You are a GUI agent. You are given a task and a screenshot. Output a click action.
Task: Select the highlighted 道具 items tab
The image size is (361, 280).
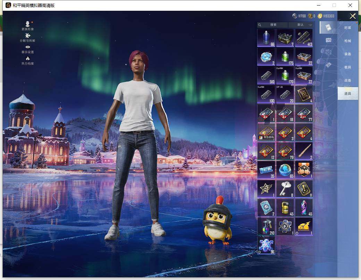348,93
